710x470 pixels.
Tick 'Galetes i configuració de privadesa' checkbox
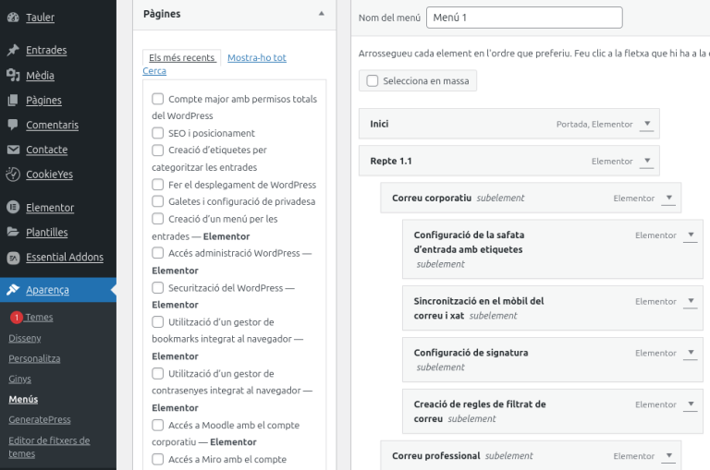point(158,201)
